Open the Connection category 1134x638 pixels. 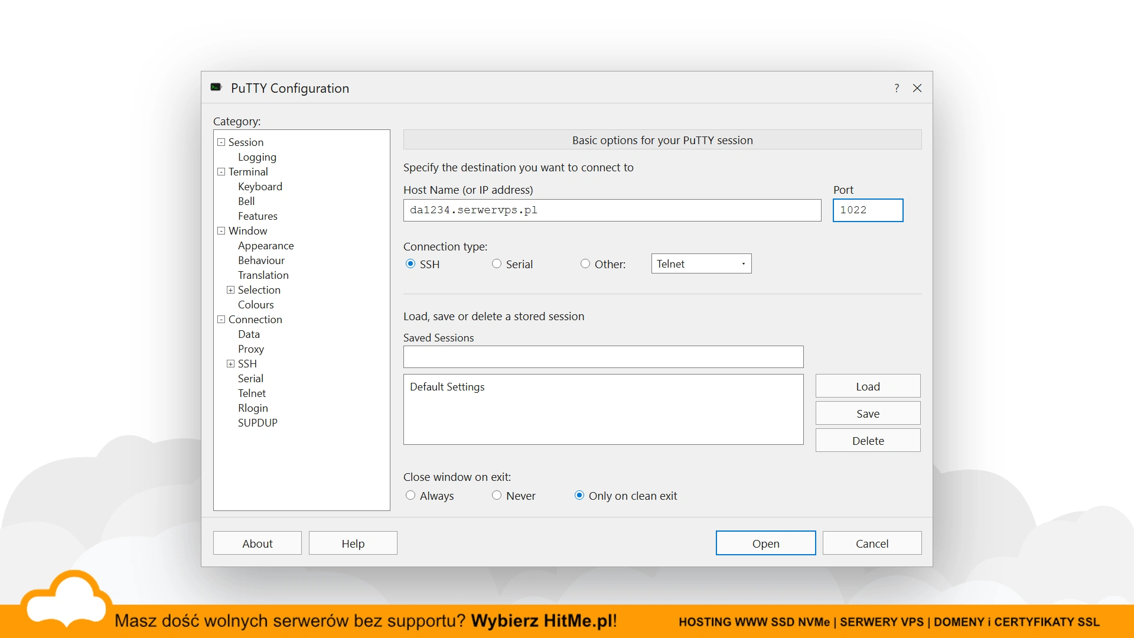click(255, 320)
